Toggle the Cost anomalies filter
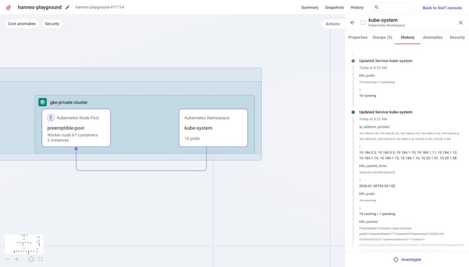The image size is (469, 267). click(x=22, y=24)
